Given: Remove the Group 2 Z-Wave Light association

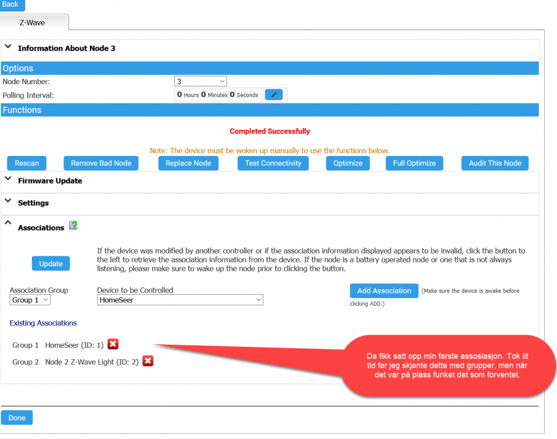Looking at the screenshot, I should 148,361.
